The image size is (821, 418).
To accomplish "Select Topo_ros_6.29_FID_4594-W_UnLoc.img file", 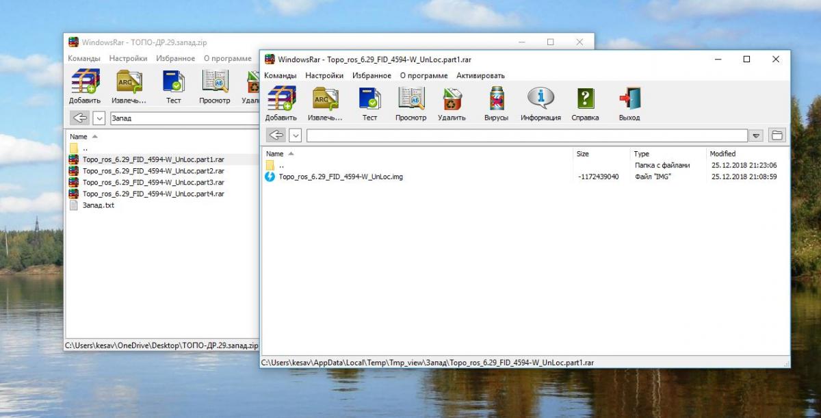I will [x=341, y=177].
